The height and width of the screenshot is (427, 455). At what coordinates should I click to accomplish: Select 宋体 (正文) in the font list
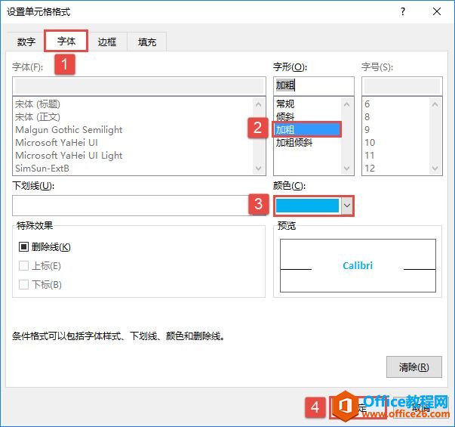pyautogui.click(x=38, y=116)
